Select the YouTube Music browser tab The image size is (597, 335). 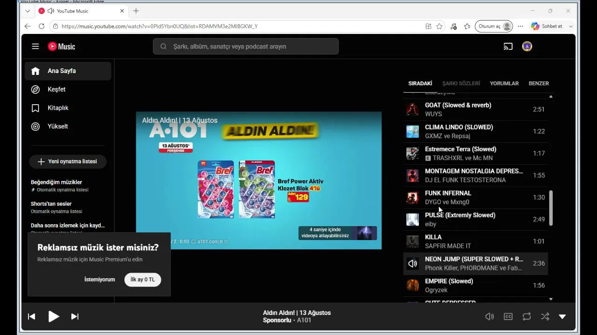(x=82, y=11)
